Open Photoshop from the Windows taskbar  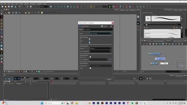click(x=98, y=103)
